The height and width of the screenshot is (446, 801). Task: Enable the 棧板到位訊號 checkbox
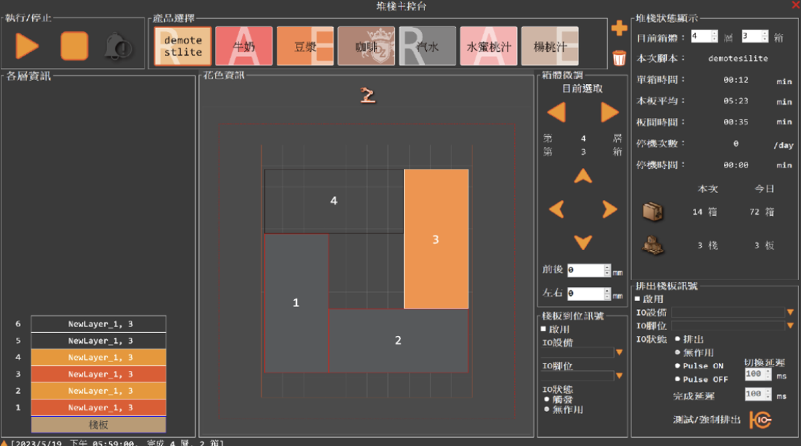tap(544, 329)
